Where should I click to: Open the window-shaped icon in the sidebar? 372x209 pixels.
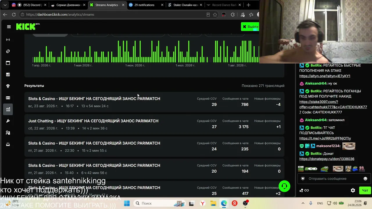[8, 63]
